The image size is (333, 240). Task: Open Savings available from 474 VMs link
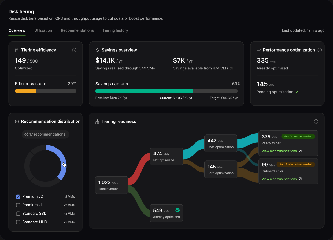point(203,68)
